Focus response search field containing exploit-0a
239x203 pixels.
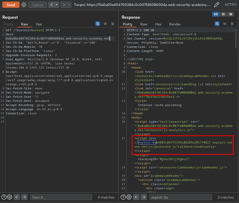click(x=181, y=197)
